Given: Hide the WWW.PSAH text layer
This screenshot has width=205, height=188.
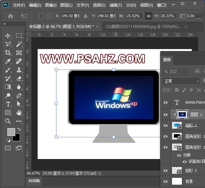Looking at the screenshot, I should 165,102.
